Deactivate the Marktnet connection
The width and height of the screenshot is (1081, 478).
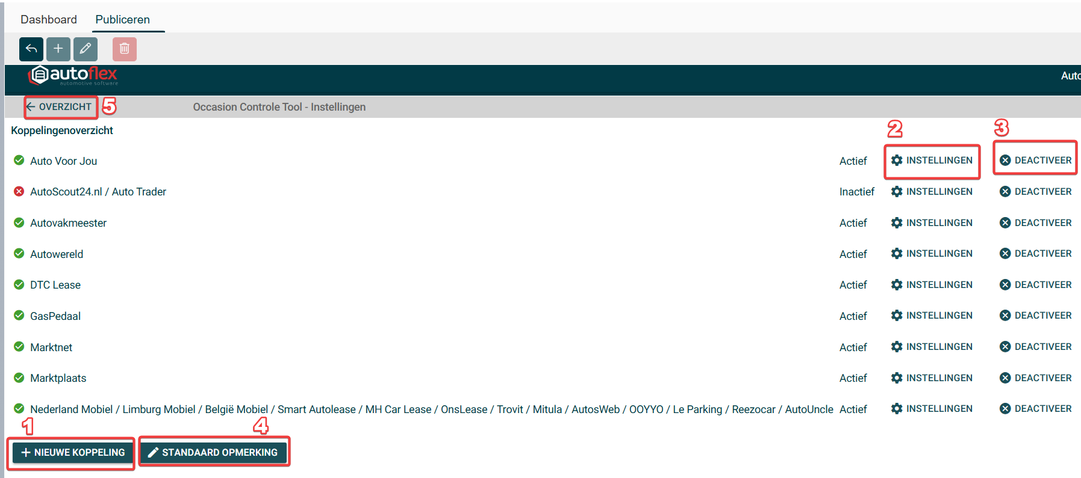pyautogui.click(x=1035, y=347)
